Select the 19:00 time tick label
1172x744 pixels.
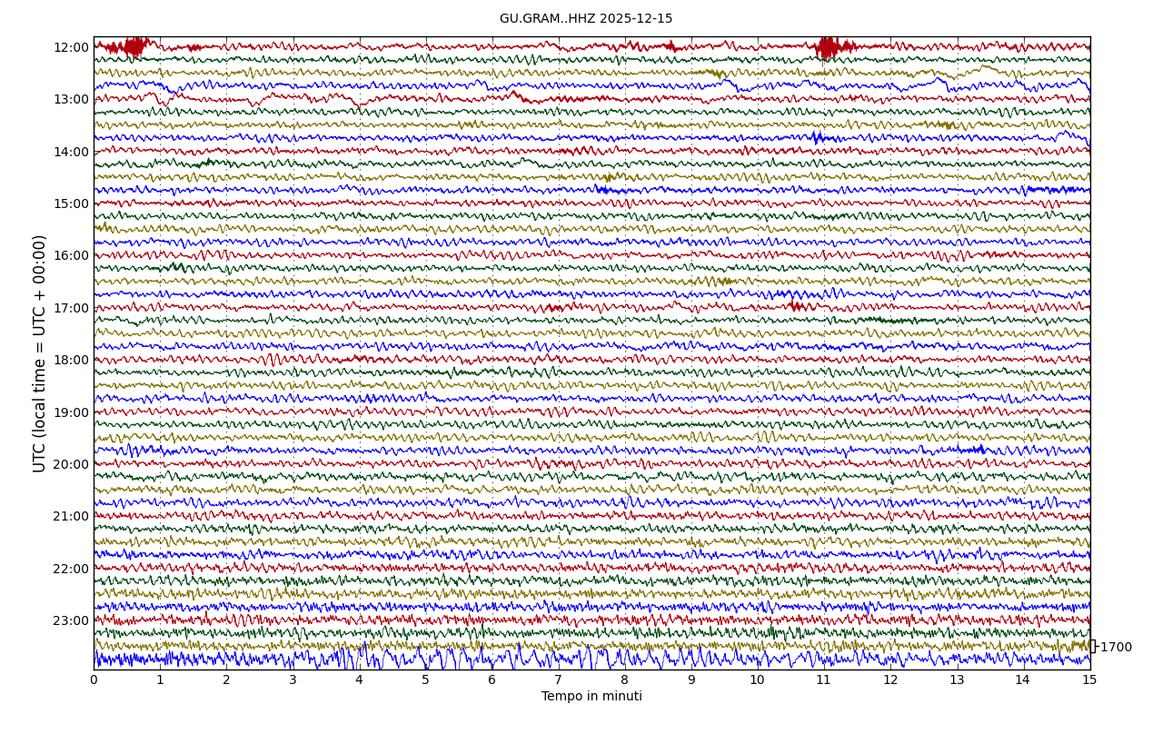tap(71, 412)
